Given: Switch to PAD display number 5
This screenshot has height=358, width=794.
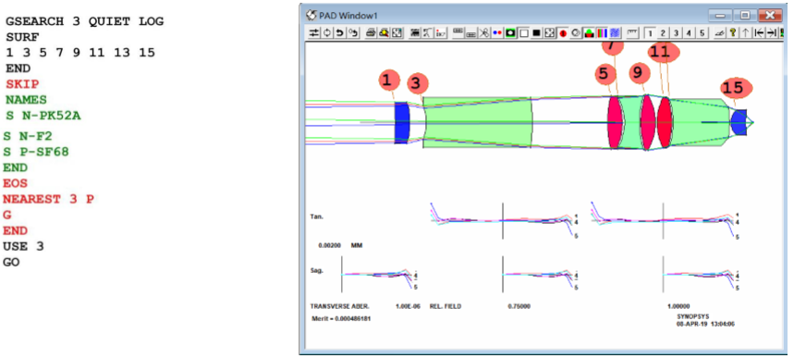Looking at the screenshot, I should (702, 33).
